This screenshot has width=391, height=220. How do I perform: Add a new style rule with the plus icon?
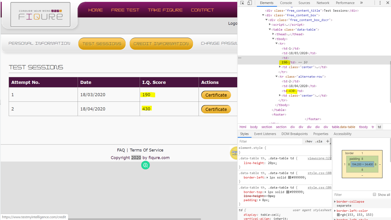[x=328, y=141]
